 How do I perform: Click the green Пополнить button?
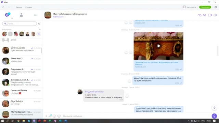coord(205,7)
